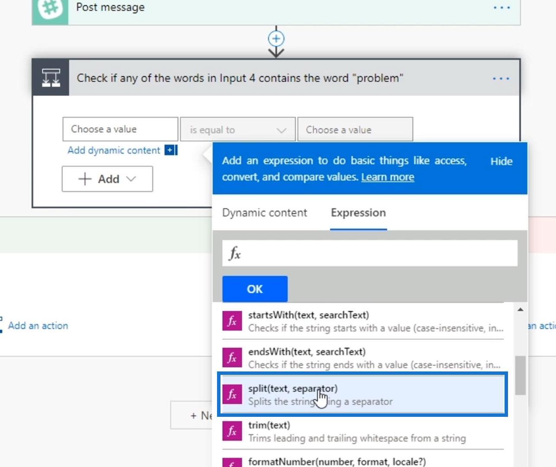
Task: Focus the fx expression input box
Action: [x=370, y=253]
